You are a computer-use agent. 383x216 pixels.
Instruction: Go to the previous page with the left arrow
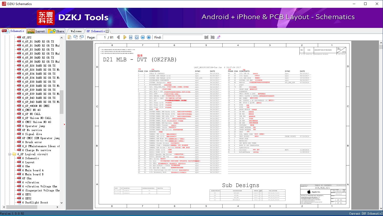[x=118, y=37]
